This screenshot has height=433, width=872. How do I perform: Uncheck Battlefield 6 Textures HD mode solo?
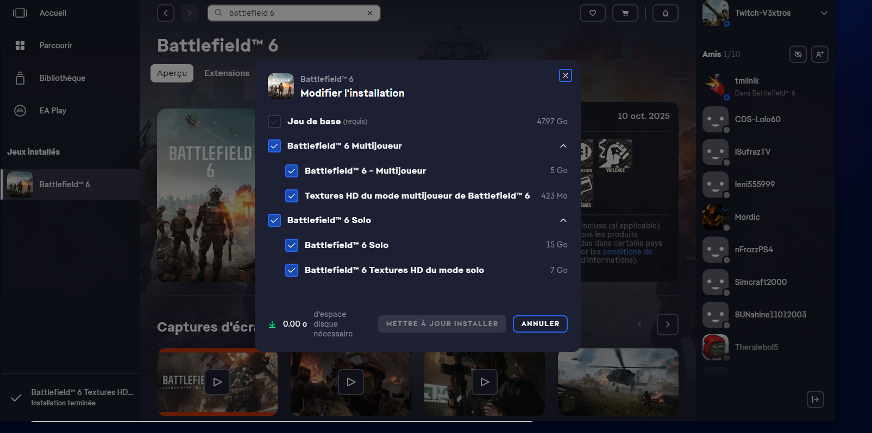pos(292,270)
